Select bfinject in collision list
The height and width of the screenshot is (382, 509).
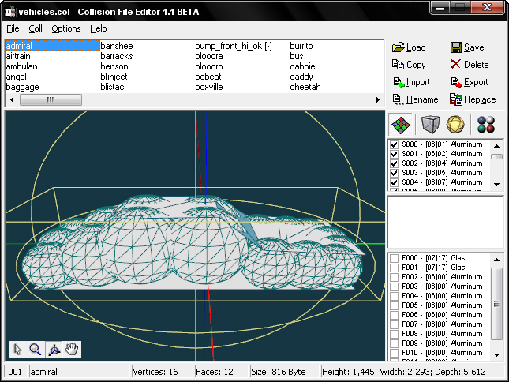114,77
